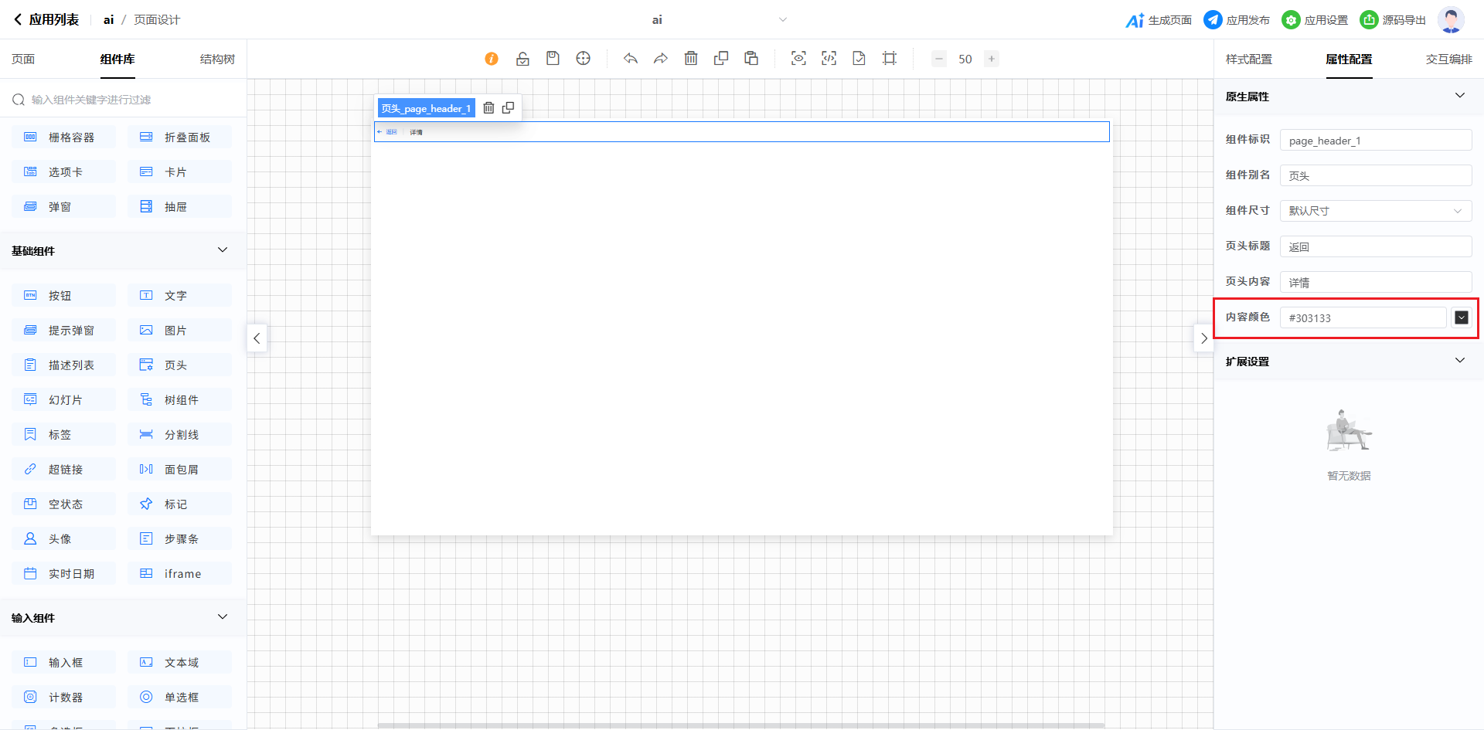This screenshot has width=1484, height=730.
Task: Click the trash icon in top toolbar
Action: [x=691, y=59]
